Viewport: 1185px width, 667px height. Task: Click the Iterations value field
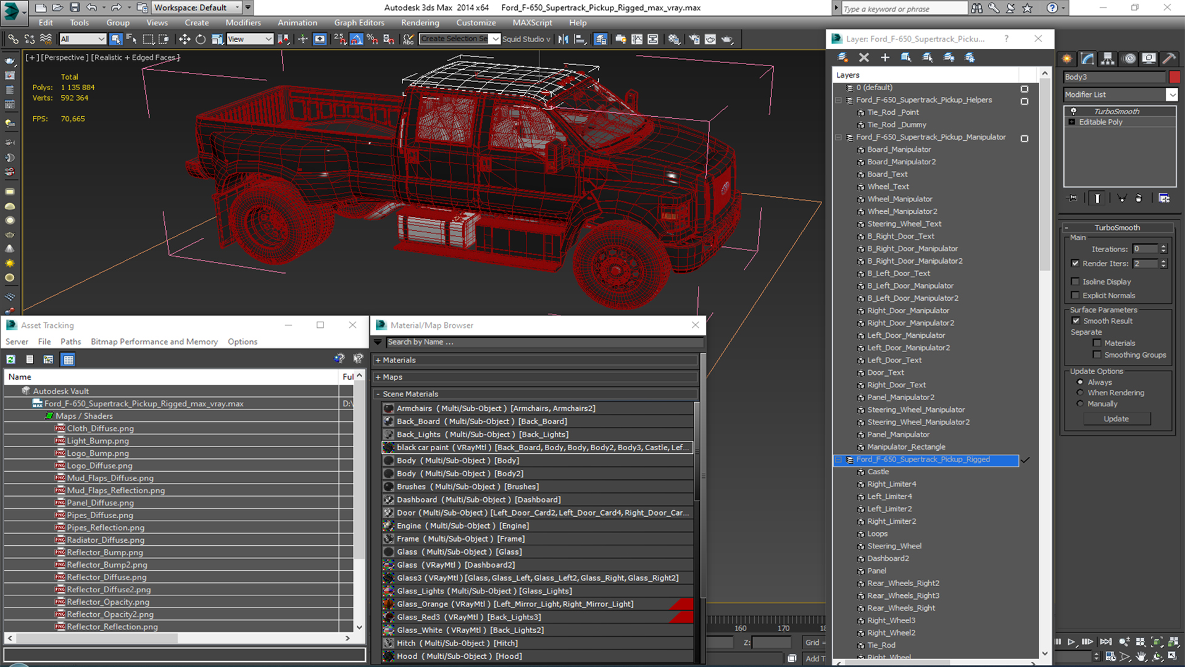pyautogui.click(x=1145, y=249)
